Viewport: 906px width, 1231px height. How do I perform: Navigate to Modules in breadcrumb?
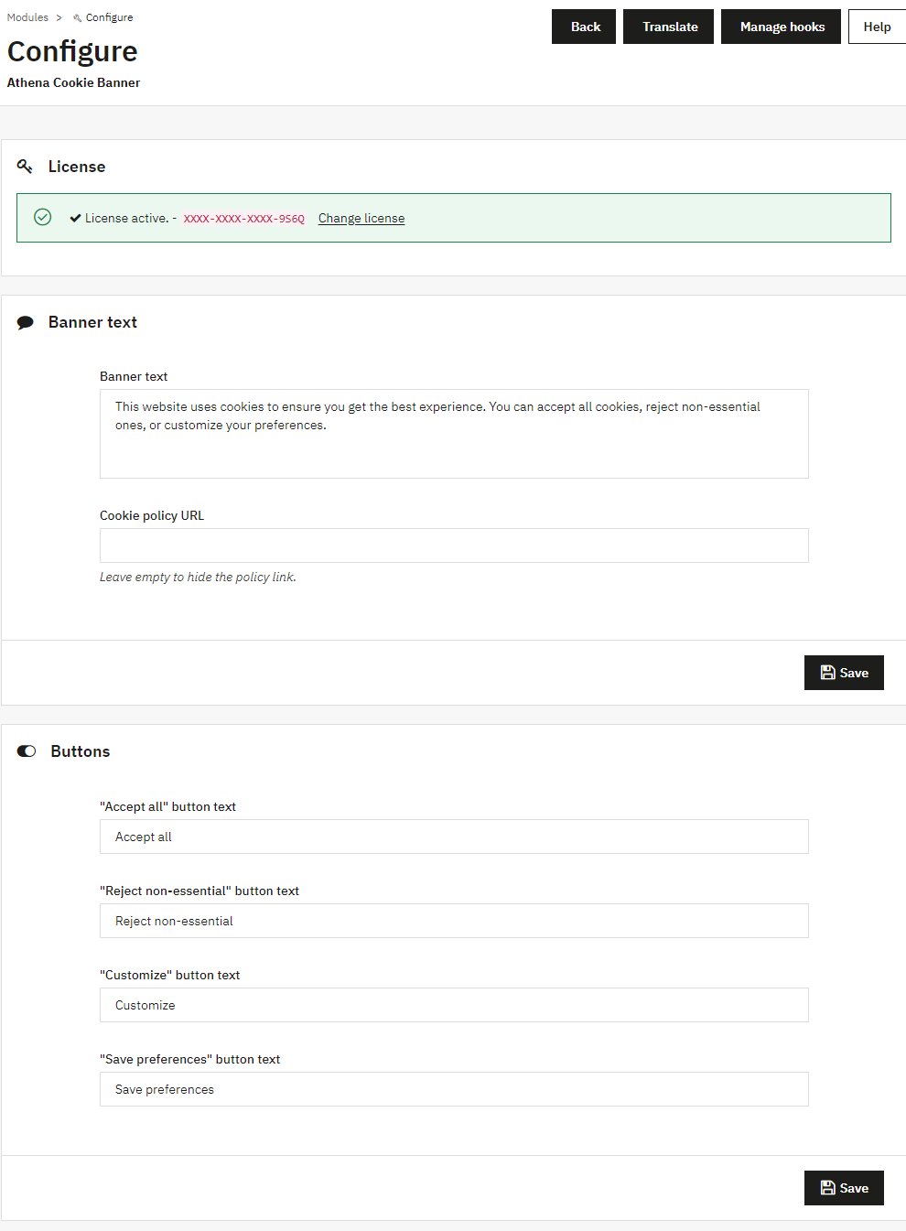point(27,17)
